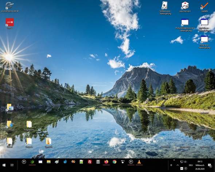The image size is (215, 172).
Task: Click play-circle icon beside the VLC cone
Action: point(131,162)
